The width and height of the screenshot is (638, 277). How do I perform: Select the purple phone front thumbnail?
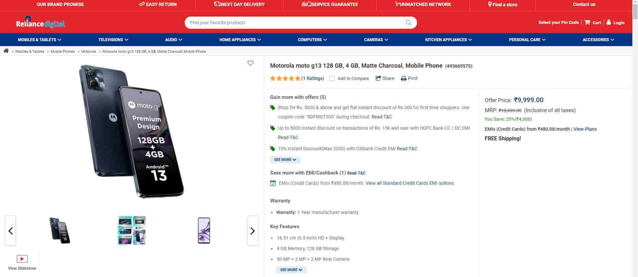click(204, 230)
